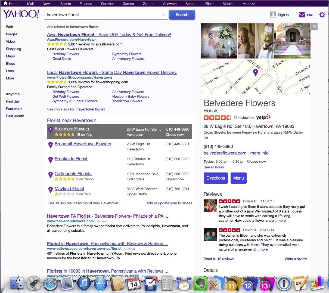329x293 pixels.
Task: Click Write a review link
Action: (296, 259)
